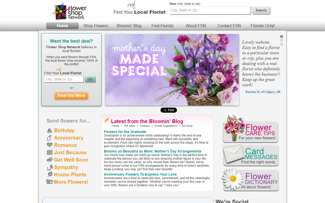Screen dimensions: 325x203
Task: Click the Send flowers for... heading
Action: [x=68, y=121]
